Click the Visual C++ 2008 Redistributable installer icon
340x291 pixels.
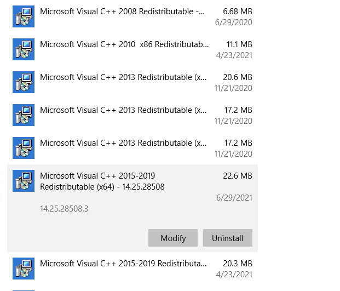pyautogui.click(x=24, y=16)
